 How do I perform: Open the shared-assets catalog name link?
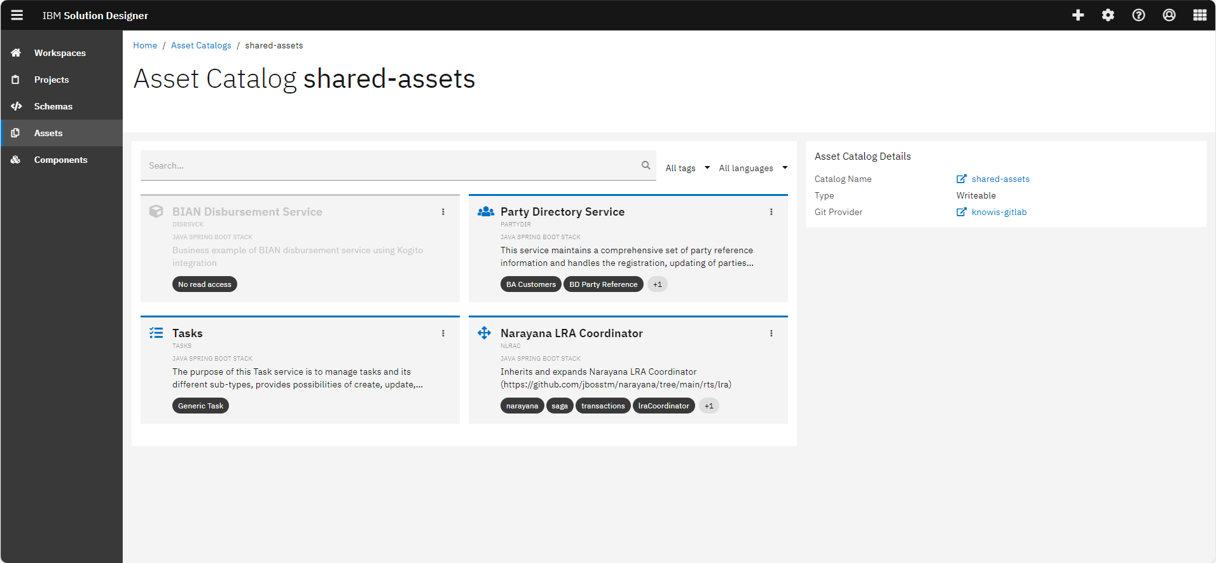click(x=1000, y=179)
